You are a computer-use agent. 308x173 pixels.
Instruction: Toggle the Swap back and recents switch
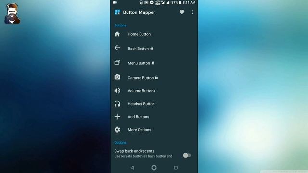point(187,155)
